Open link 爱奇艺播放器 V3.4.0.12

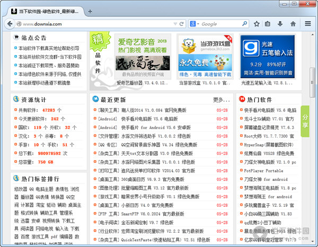(x=142, y=83)
